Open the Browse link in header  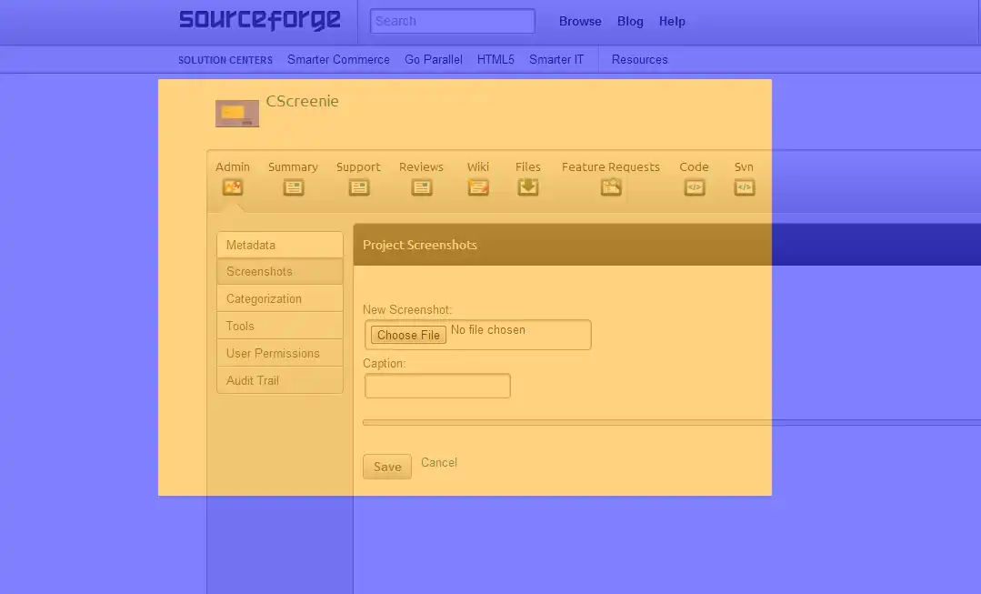(580, 21)
